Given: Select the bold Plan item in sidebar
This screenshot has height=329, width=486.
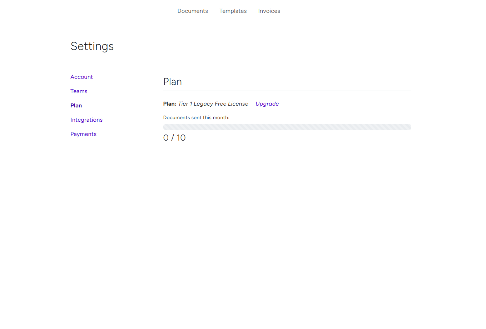Looking at the screenshot, I should (76, 106).
